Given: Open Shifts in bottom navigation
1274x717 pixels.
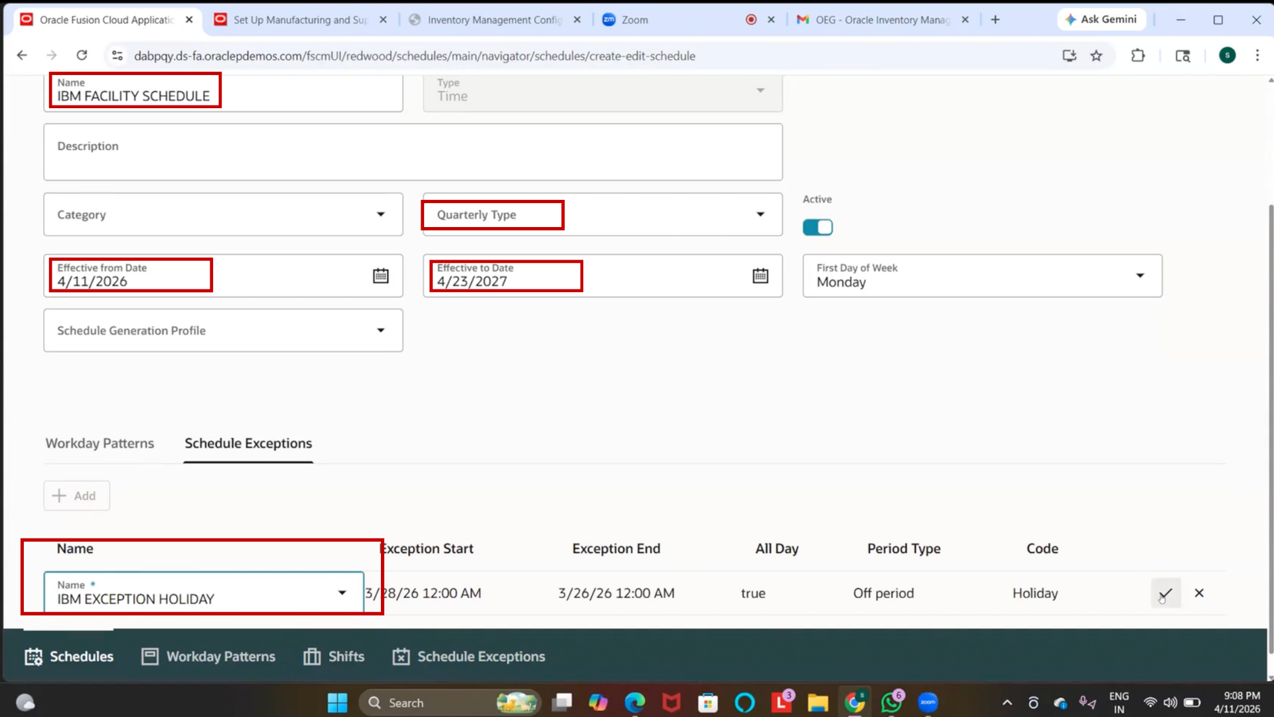Looking at the screenshot, I should point(334,657).
